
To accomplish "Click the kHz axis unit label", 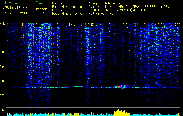I will (3, 23).
